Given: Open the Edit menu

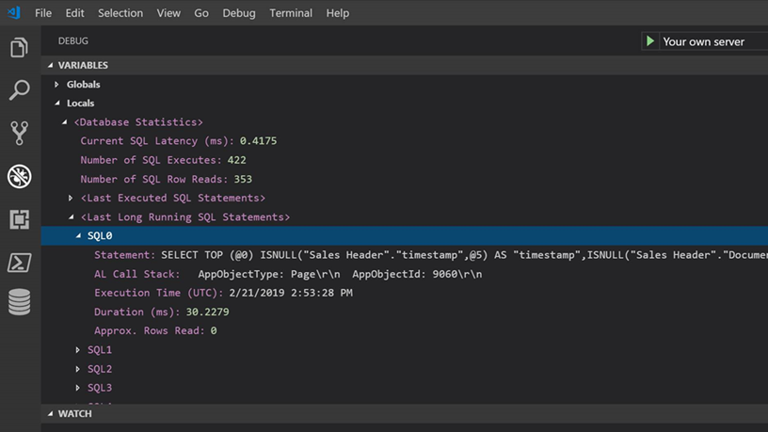Looking at the screenshot, I should click(x=74, y=13).
